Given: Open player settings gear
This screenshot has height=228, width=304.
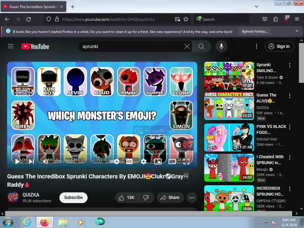Looking at the screenshot, I should [144, 161].
